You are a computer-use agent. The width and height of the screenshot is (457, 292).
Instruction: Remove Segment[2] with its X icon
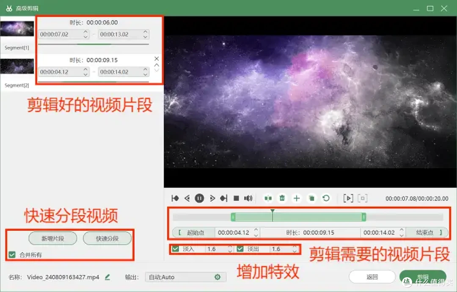coord(157,58)
